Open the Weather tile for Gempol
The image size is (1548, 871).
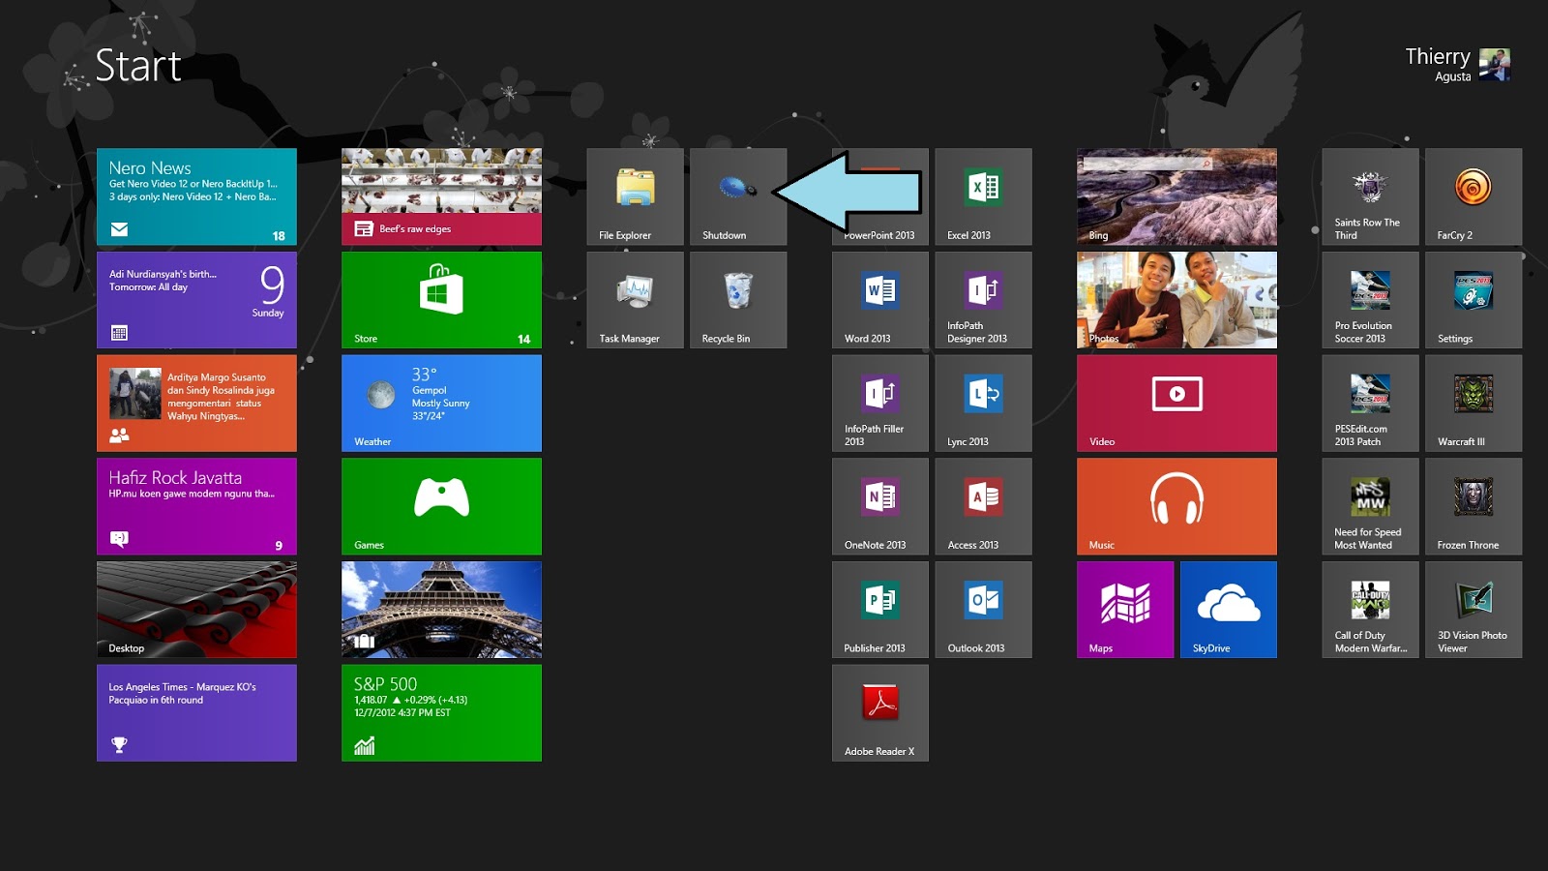[441, 403]
